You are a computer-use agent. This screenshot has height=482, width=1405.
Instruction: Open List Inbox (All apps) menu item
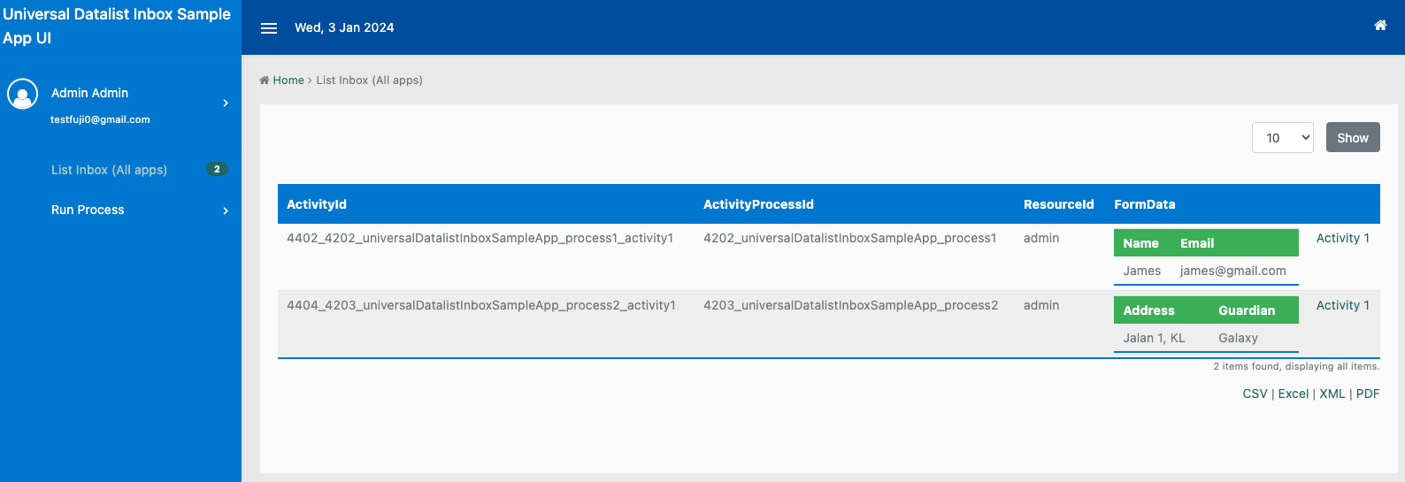coord(109,170)
